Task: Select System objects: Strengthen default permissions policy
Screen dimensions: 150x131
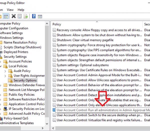Action: [x=99, y=60]
